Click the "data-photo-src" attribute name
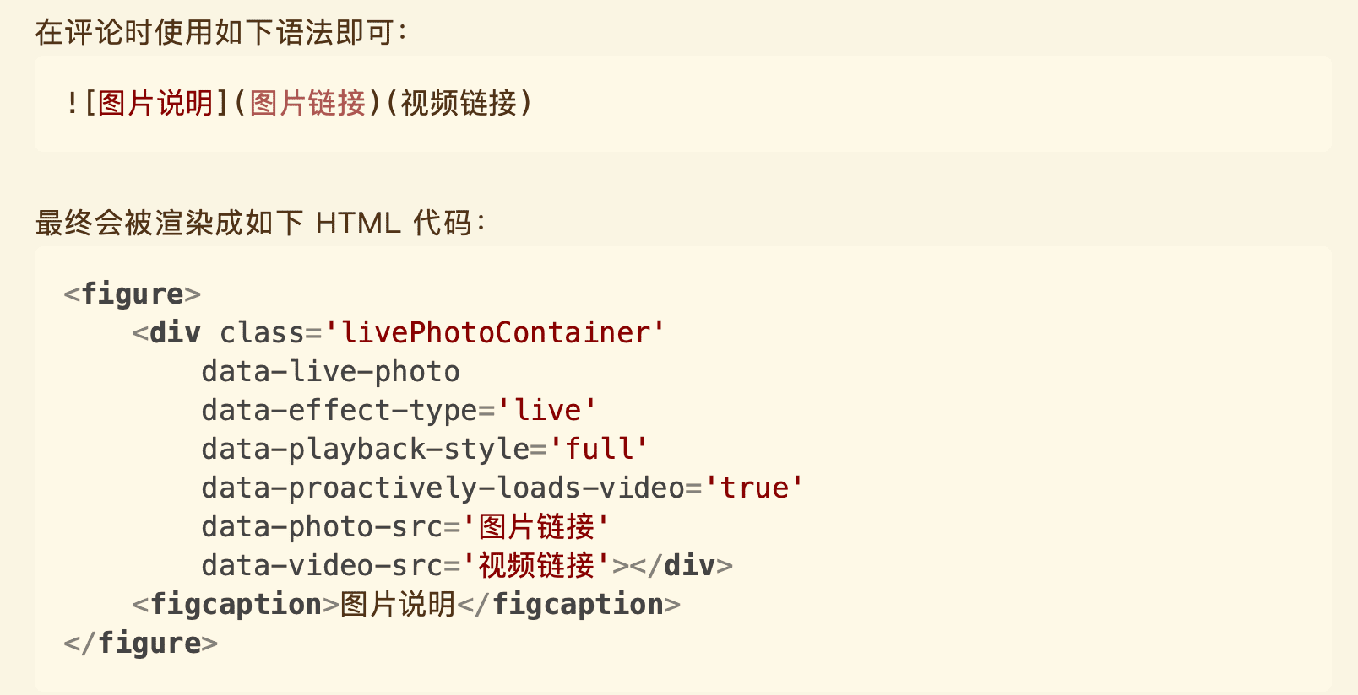The width and height of the screenshot is (1358, 695). click(x=322, y=526)
